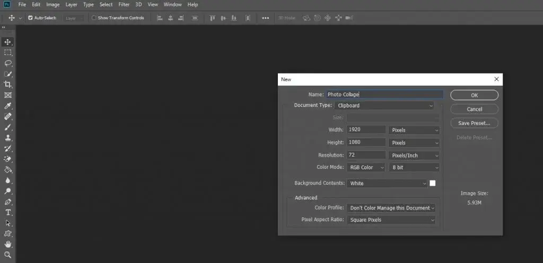Click the Photoshop Ps logo icon

click(x=7, y=4)
